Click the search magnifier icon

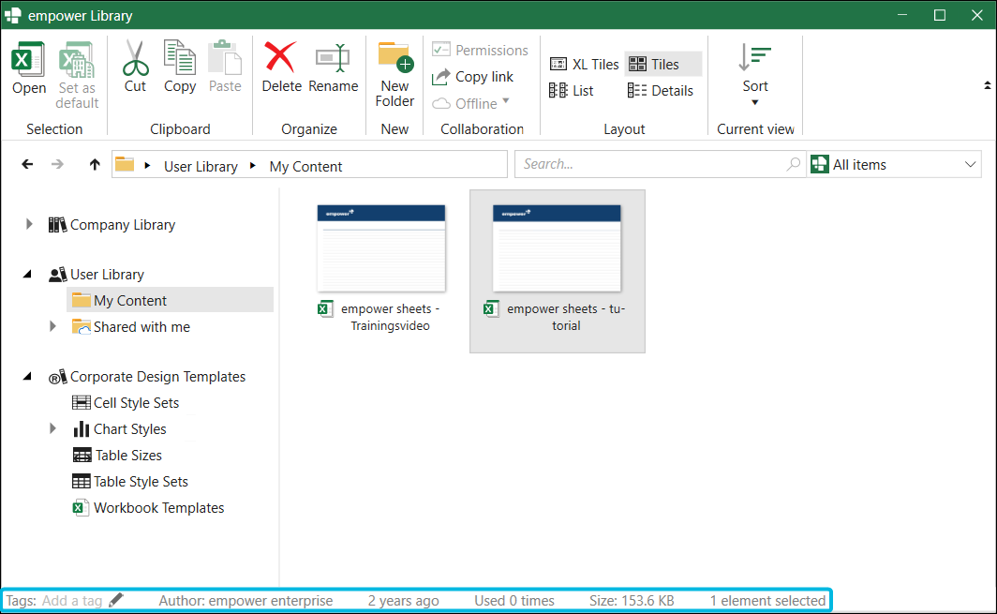[x=794, y=164]
